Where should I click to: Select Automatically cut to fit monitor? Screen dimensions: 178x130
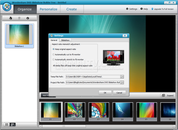(x=67, y=54)
